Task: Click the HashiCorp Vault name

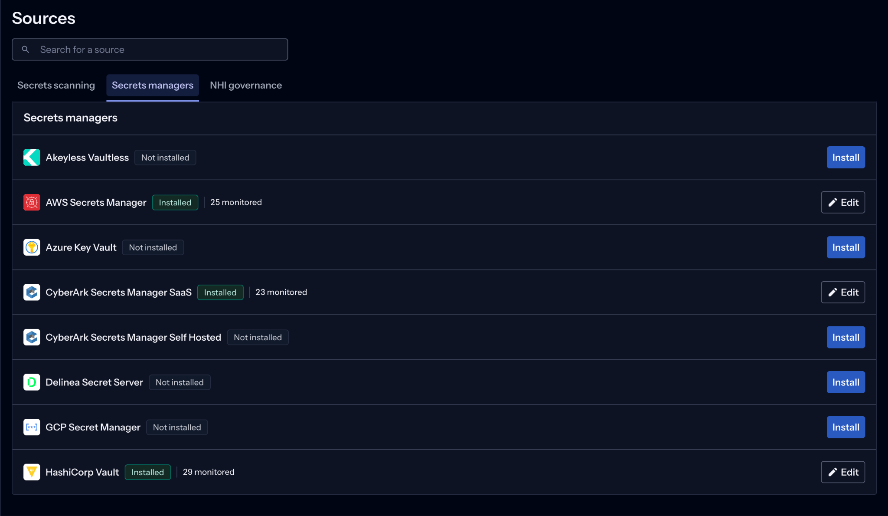Action: point(82,472)
